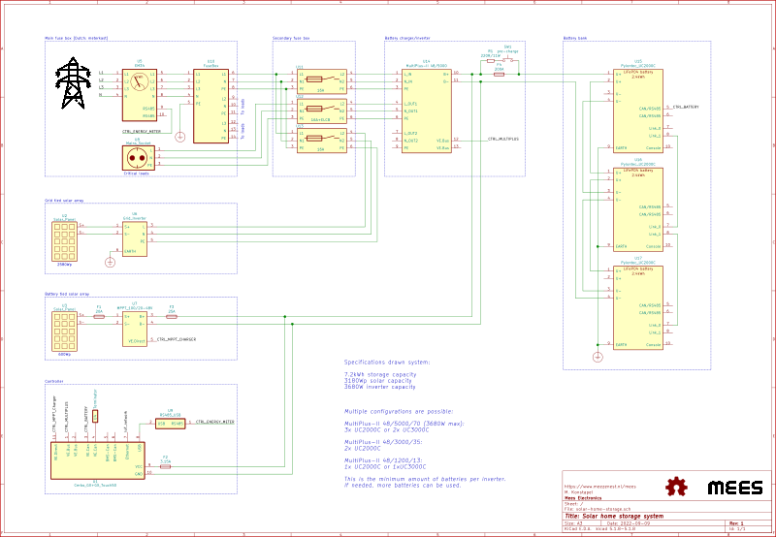Click the MEES gear logo
This screenshot has height=537, width=776.
pyautogui.click(x=676, y=487)
